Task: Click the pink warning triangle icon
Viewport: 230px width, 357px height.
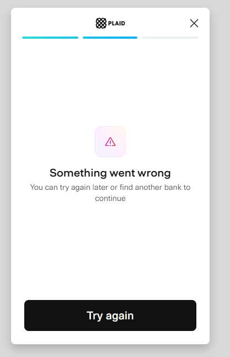Action: tap(110, 142)
